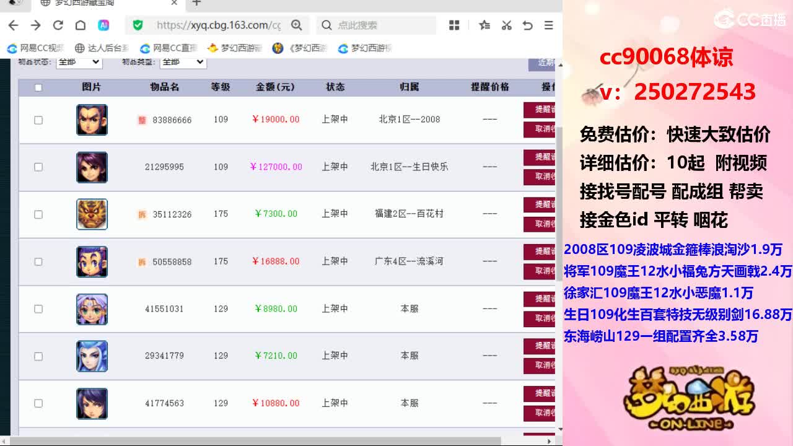Check the select-all checkbox in the table header

pyautogui.click(x=38, y=87)
